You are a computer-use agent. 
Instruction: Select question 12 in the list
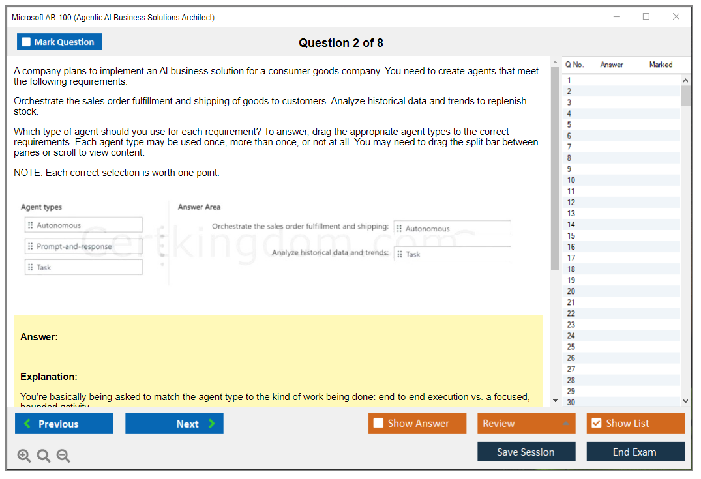pyautogui.click(x=571, y=202)
